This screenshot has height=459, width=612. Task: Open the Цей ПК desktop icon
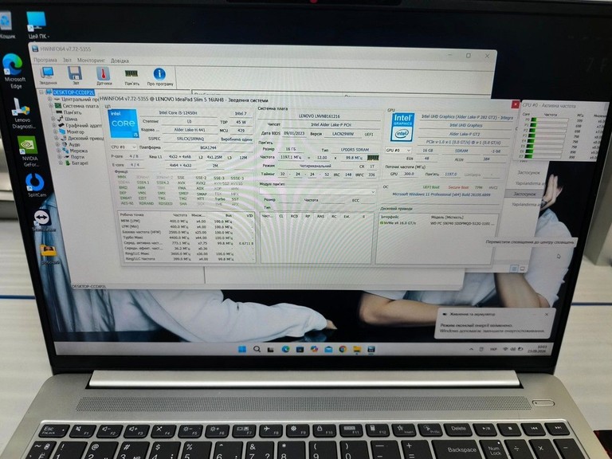pyautogui.click(x=37, y=25)
